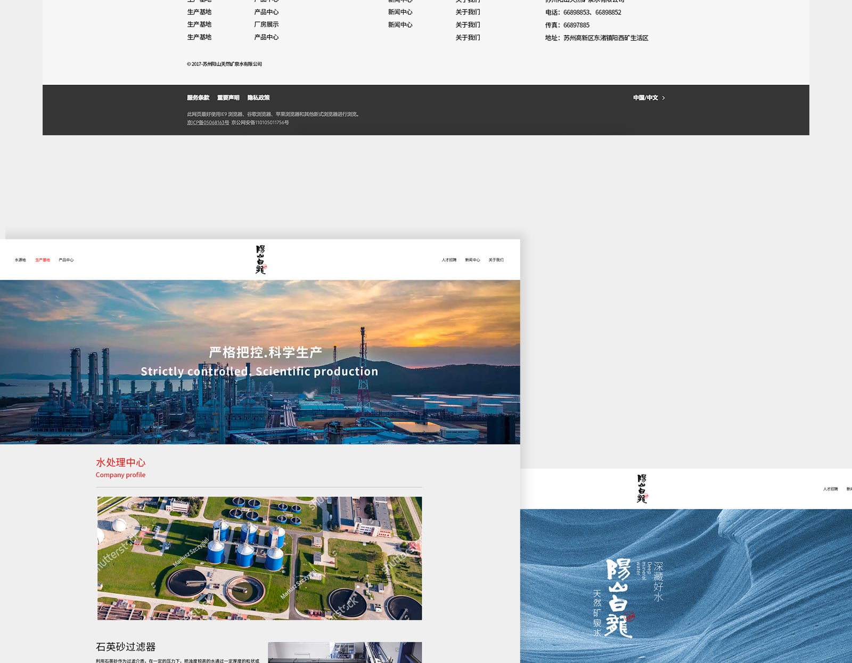This screenshot has width=852, height=663.
Task: Click the Company profile subtitle
Action: point(120,475)
